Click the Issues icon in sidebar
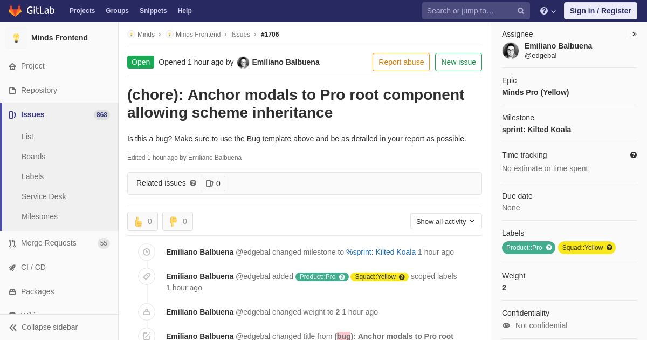647x340 pixels. coord(12,115)
